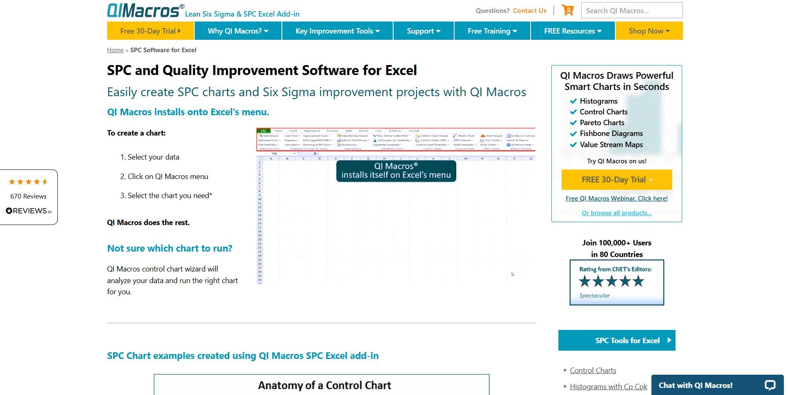Open the shopping cart icon

pos(567,10)
